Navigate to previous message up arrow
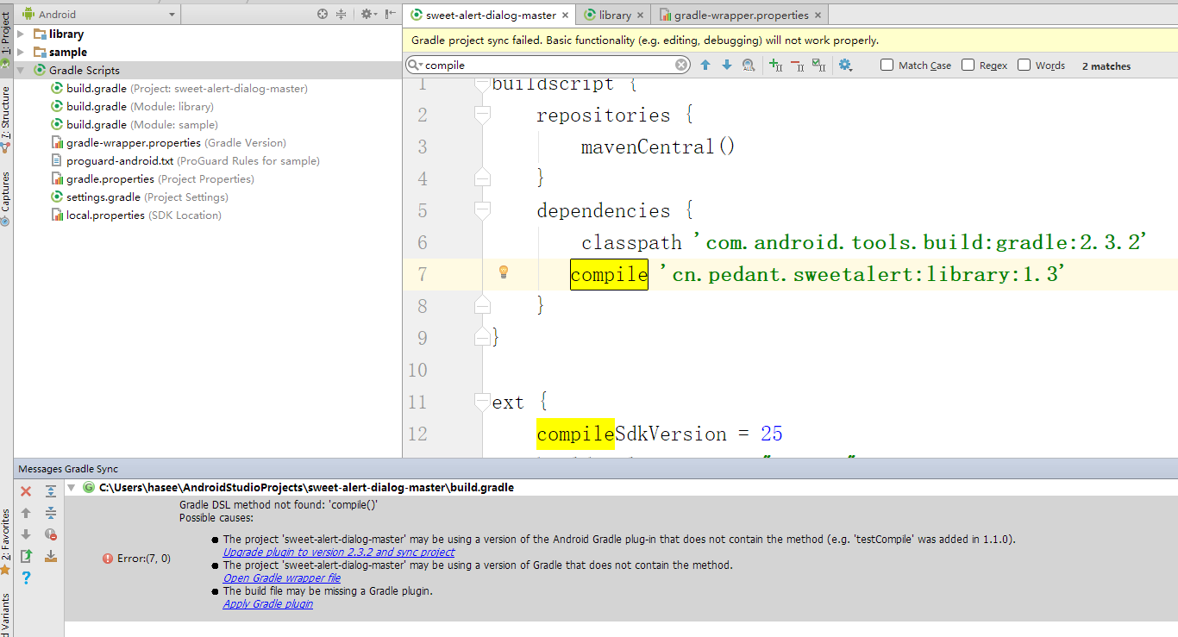1178x637 pixels. pyautogui.click(x=26, y=513)
